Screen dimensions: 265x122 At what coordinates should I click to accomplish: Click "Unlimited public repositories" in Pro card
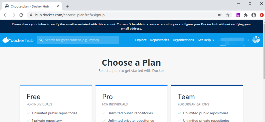[x=130, y=113]
